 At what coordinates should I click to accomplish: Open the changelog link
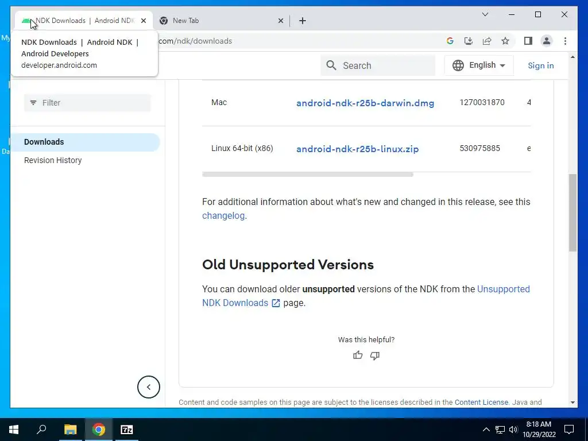[x=223, y=216]
